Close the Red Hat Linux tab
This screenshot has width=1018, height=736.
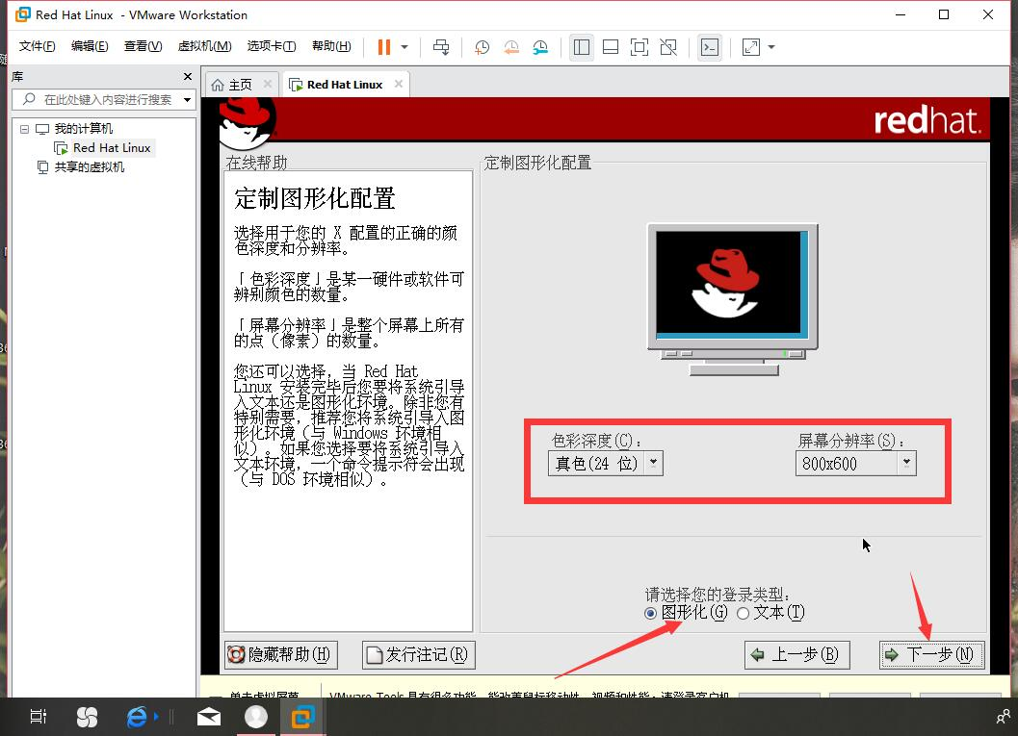[399, 84]
